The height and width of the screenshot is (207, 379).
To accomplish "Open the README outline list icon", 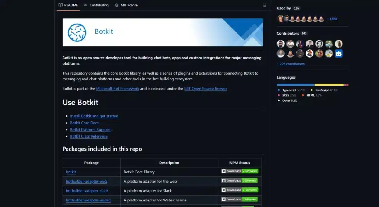I will 265,5.
